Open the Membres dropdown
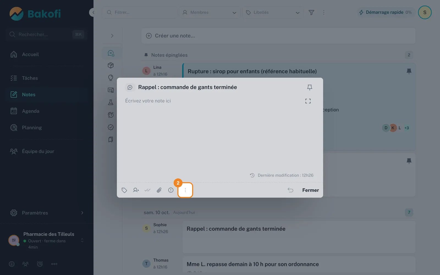The image size is (440, 275). 210,12
